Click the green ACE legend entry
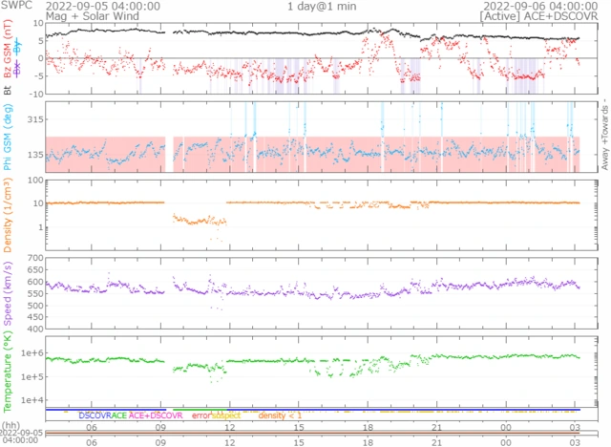This screenshot has width=611, height=447. click(x=120, y=416)
